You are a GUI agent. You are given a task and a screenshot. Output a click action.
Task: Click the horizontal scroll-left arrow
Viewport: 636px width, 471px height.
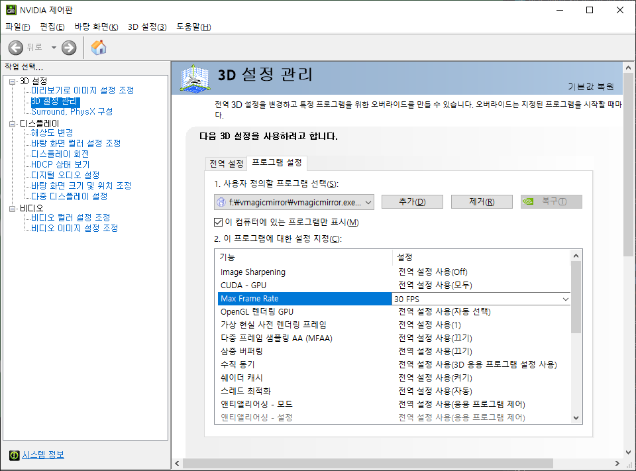click(x=178, y=463)
